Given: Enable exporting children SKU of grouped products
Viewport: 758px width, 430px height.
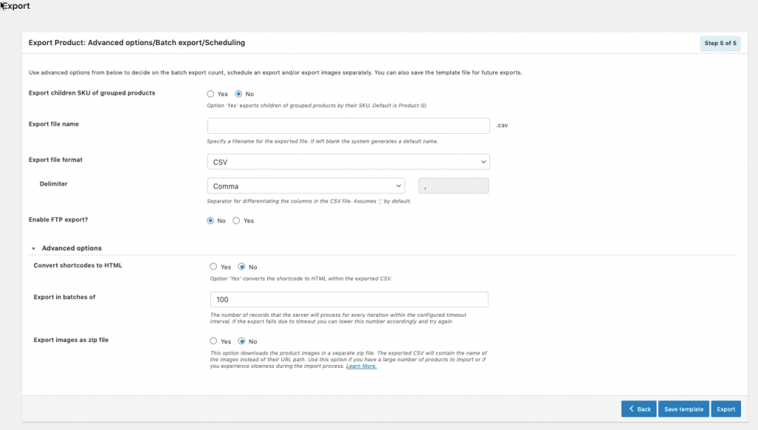Looking at the screenshot, I should 210,93.
